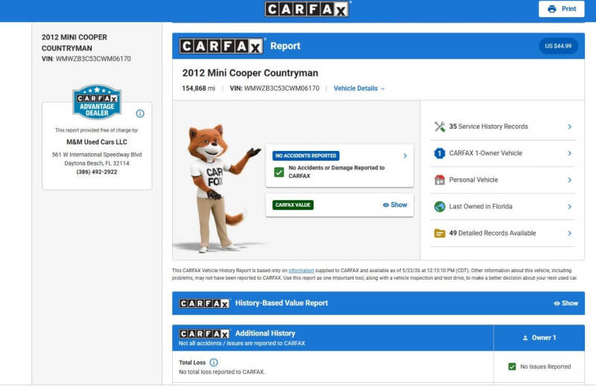The height and width of the screenshot is (386, 596).
Task: Open the Total Loss info icon
Action: pos(214,362)
